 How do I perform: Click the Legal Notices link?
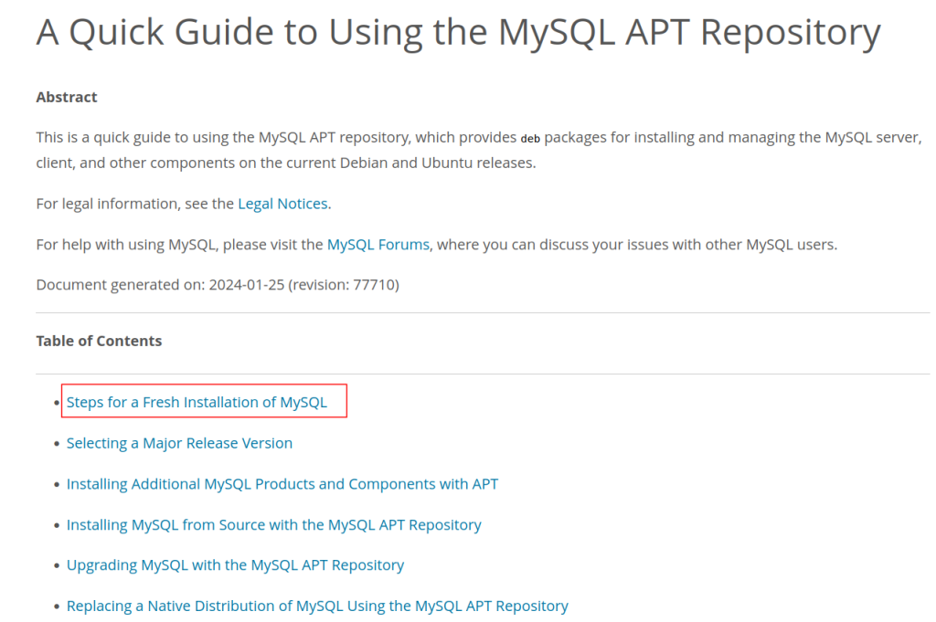[282, 204]
